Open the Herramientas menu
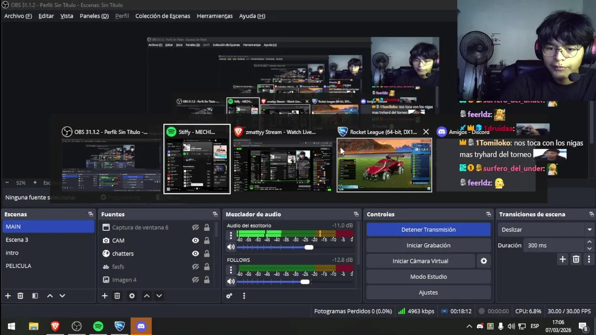Image resolution: width=596 pixels, height=335 pixels. tap(215, 16)
